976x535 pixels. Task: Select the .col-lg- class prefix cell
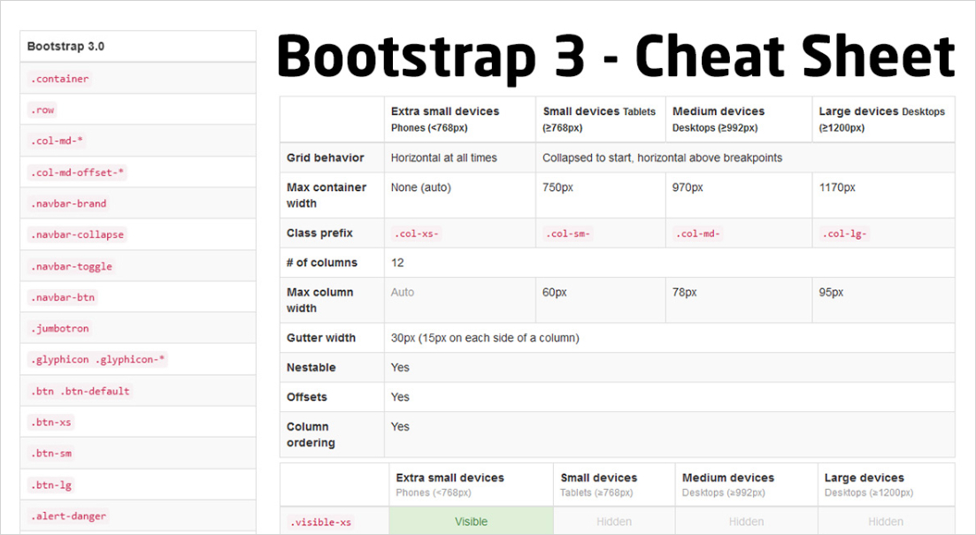tap(845, 233)
